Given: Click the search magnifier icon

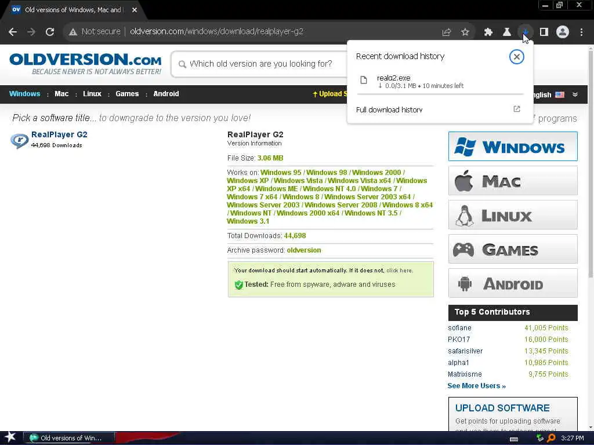Looking at the screenshot, I should 182,64.
